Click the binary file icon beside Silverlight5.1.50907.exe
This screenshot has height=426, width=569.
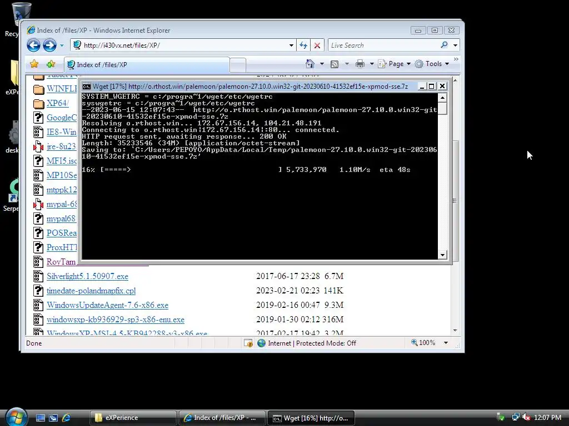click(38, 276)
